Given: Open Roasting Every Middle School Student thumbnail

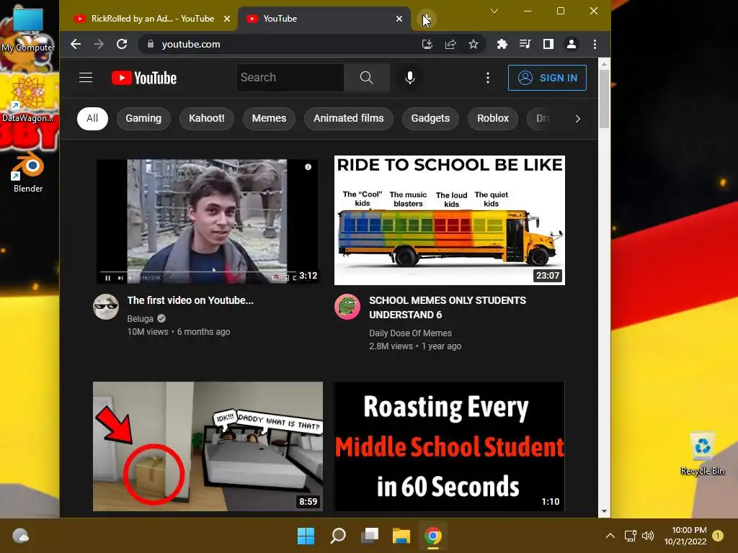Looking at the screenshot, I should pos(450,446).
